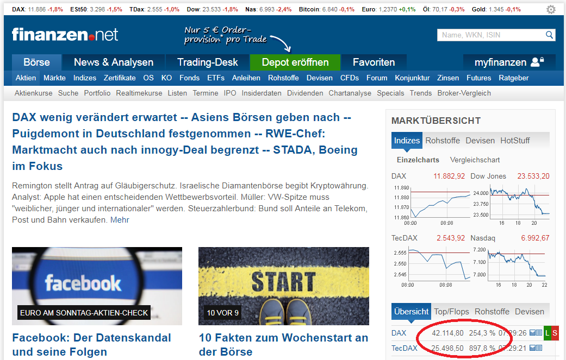Viewport: 566px width, 360px height.
Task: Open the Listen link
Action: 177,93
